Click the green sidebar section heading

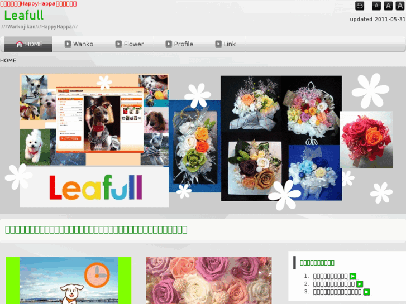coord(317,263)
